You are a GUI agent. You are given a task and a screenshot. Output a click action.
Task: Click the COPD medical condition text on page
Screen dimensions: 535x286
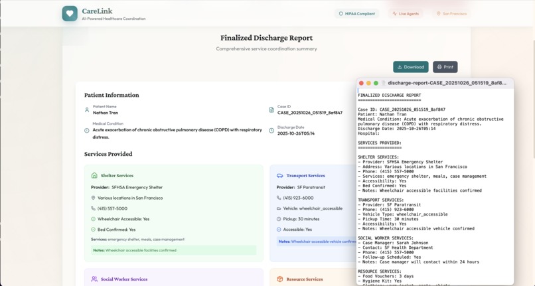click(x=177, y=133)
